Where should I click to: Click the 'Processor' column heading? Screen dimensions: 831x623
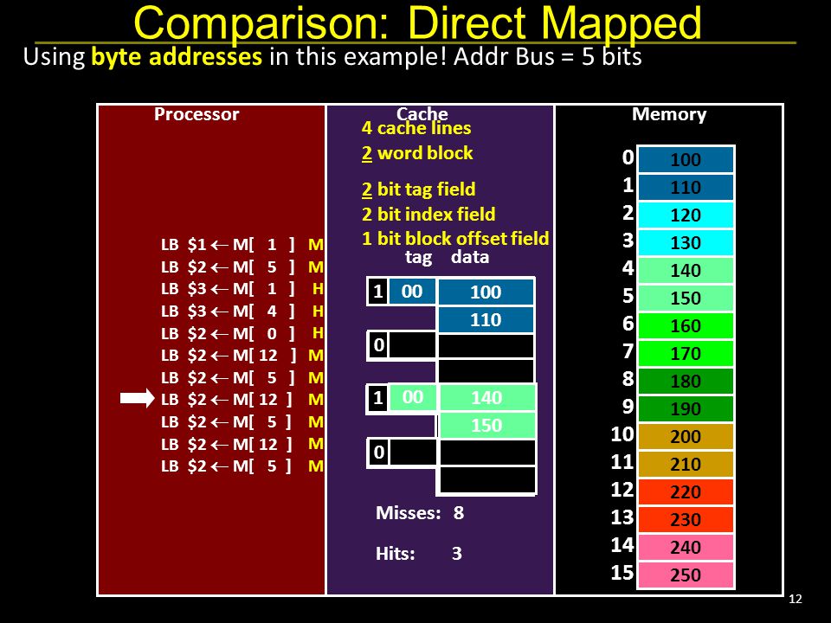[x=196, y=114]
